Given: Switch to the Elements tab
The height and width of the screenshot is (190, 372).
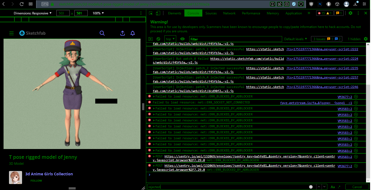Looking at the screenshot, I should coord(175,13).
